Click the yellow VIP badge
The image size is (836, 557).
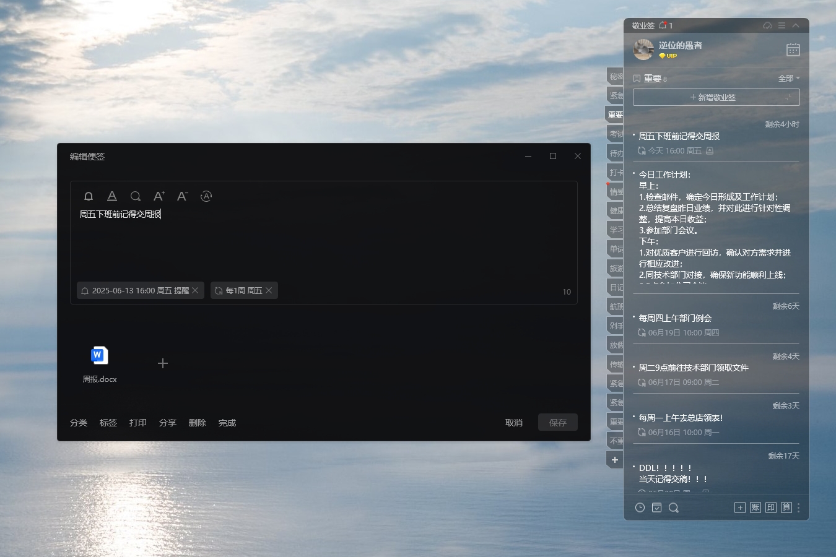coord(668,56)
